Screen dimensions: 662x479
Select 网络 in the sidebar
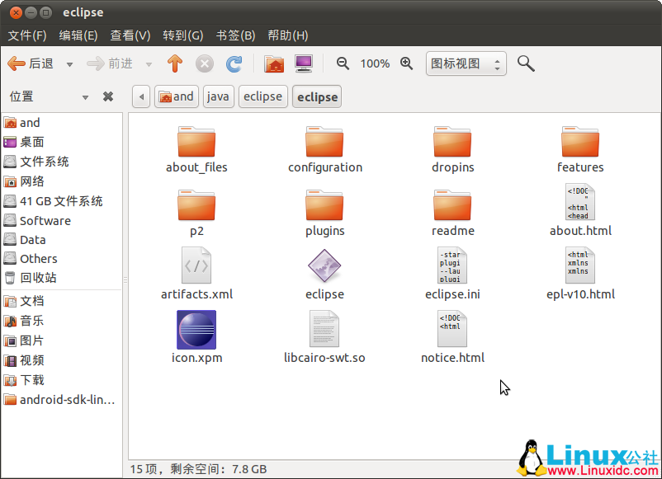[x=62, y=181]
